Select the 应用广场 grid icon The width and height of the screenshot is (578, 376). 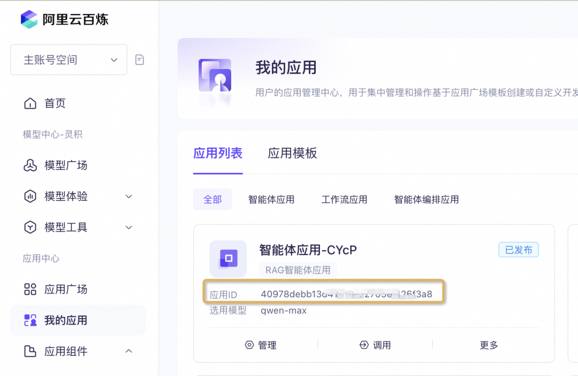(x=29, y=289)
